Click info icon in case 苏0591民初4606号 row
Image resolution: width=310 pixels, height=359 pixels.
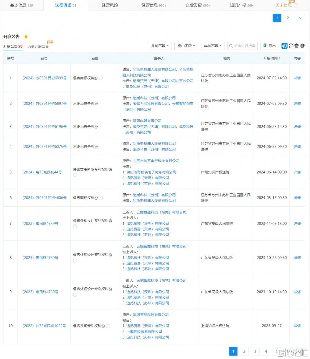[101, 198]
